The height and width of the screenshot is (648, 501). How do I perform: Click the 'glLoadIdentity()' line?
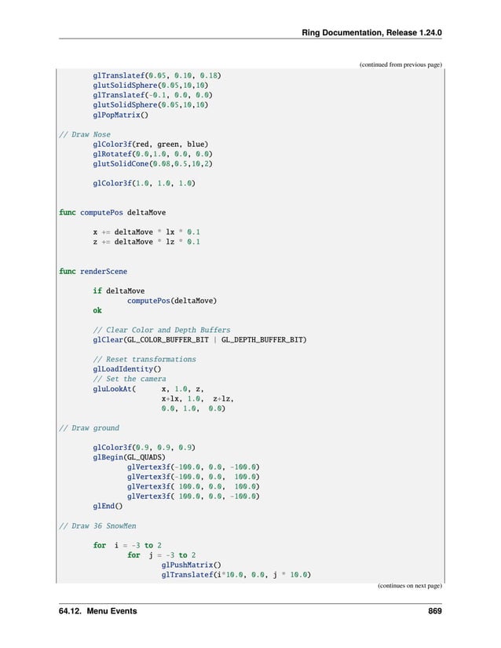pyautogui.click(x=127, y=369)
